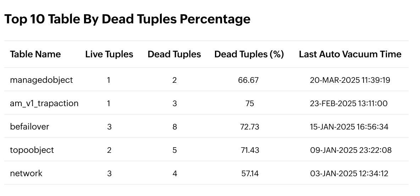Click the 23-FEB-2025 13:11:00 vacuum time
This screenshot has width=420, height=196.
click(x=349, y=103)
